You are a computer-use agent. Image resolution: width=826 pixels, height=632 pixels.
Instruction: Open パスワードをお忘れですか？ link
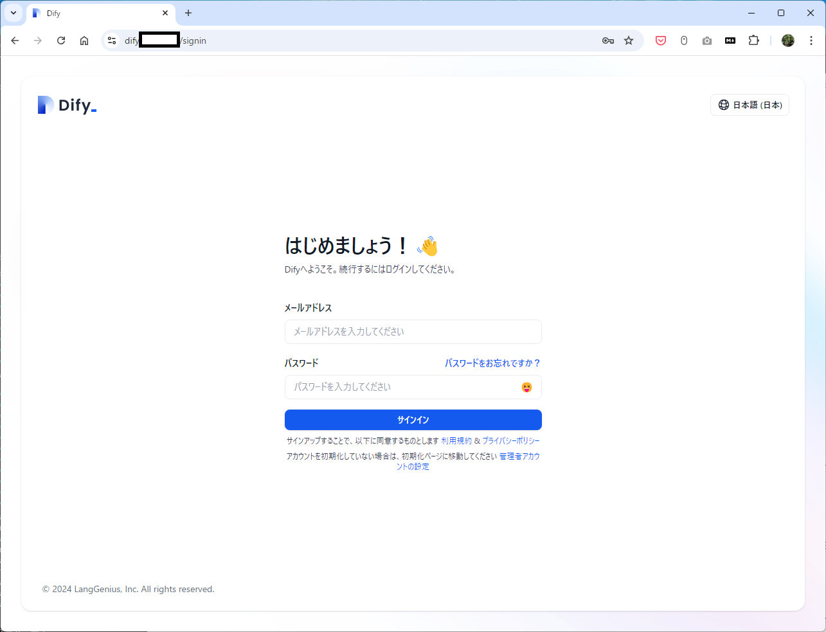click(492, 363)
